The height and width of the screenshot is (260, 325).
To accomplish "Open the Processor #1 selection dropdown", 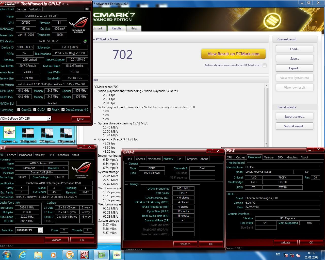I will pos(40,230).
